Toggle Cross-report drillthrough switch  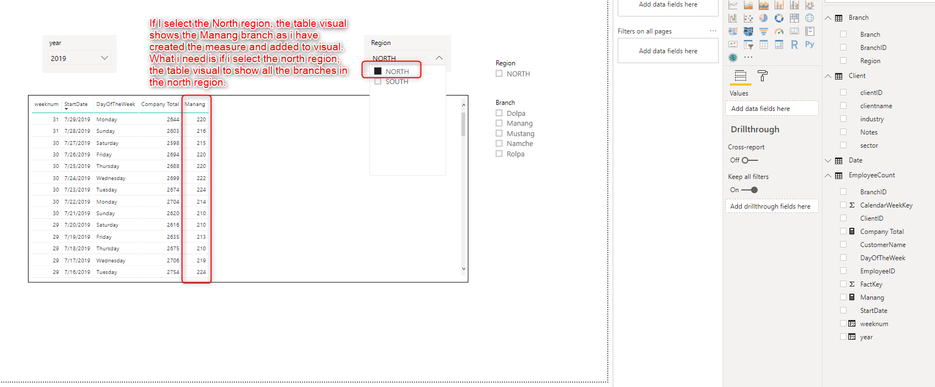[x=750, y=160]
